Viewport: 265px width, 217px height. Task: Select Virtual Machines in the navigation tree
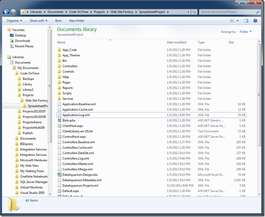coord(32,187)
